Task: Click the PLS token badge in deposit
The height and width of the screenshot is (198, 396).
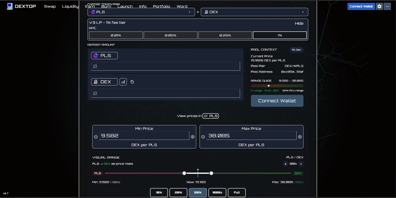Action: (x=104, y=56)
